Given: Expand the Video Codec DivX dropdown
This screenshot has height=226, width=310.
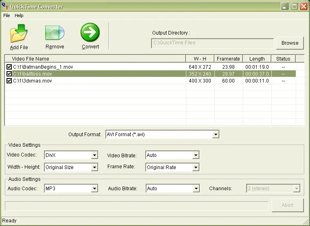Looking at the screenshot, I should (x=94, y=155).
